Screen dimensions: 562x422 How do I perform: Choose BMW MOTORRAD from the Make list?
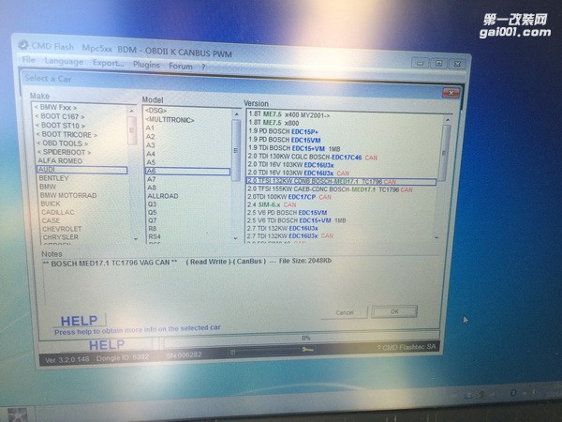tap(67, 195)
